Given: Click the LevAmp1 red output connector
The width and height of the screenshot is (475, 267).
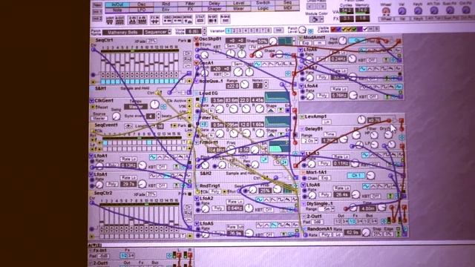Looking at the screenshot, I should tap(402, 120).
